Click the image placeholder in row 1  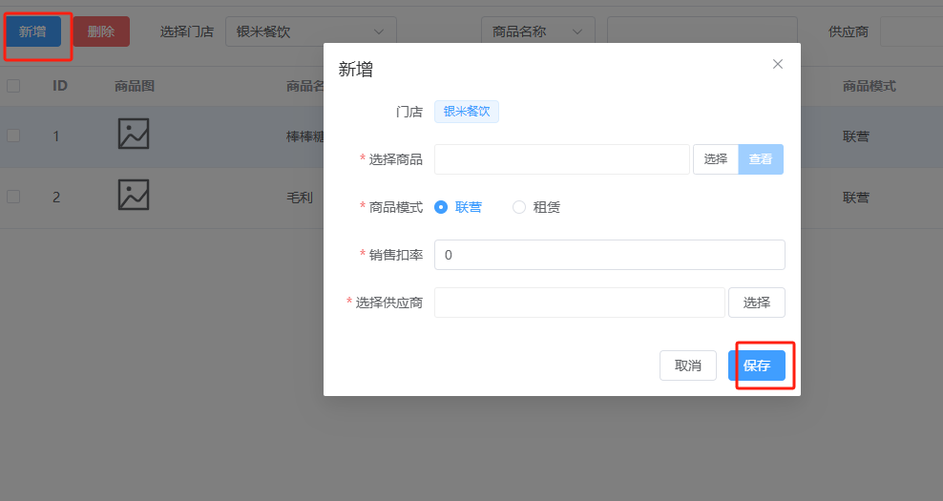pos(134,134)
